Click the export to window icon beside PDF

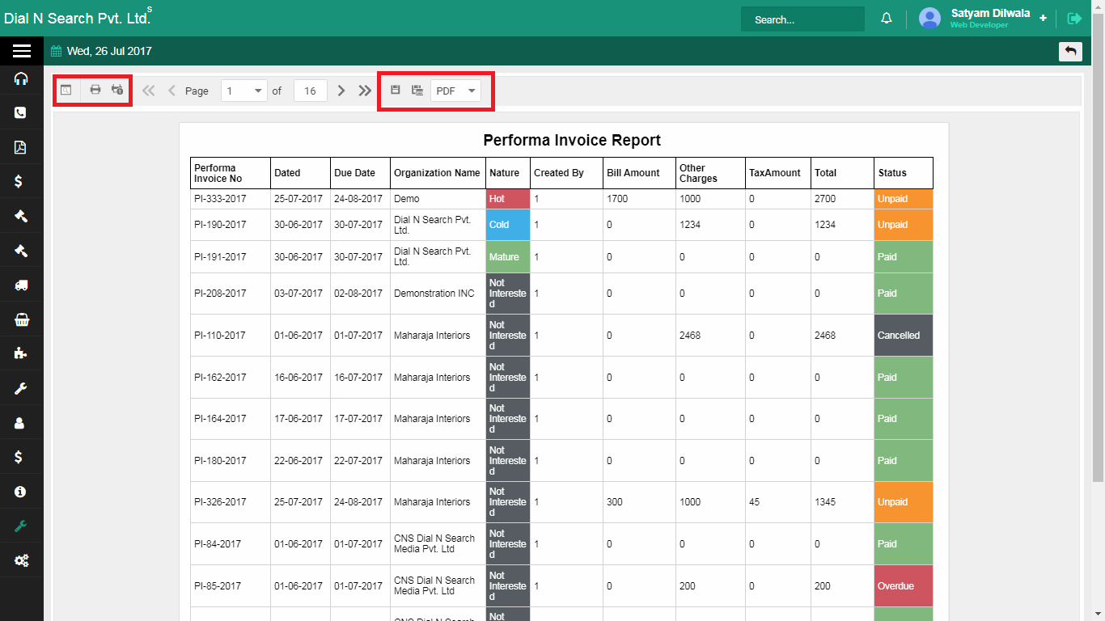(x=417, y=90)
